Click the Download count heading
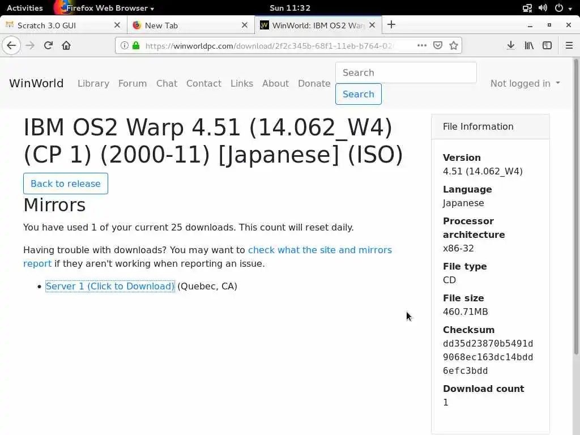Screen dimensions: 580x435 484,389
